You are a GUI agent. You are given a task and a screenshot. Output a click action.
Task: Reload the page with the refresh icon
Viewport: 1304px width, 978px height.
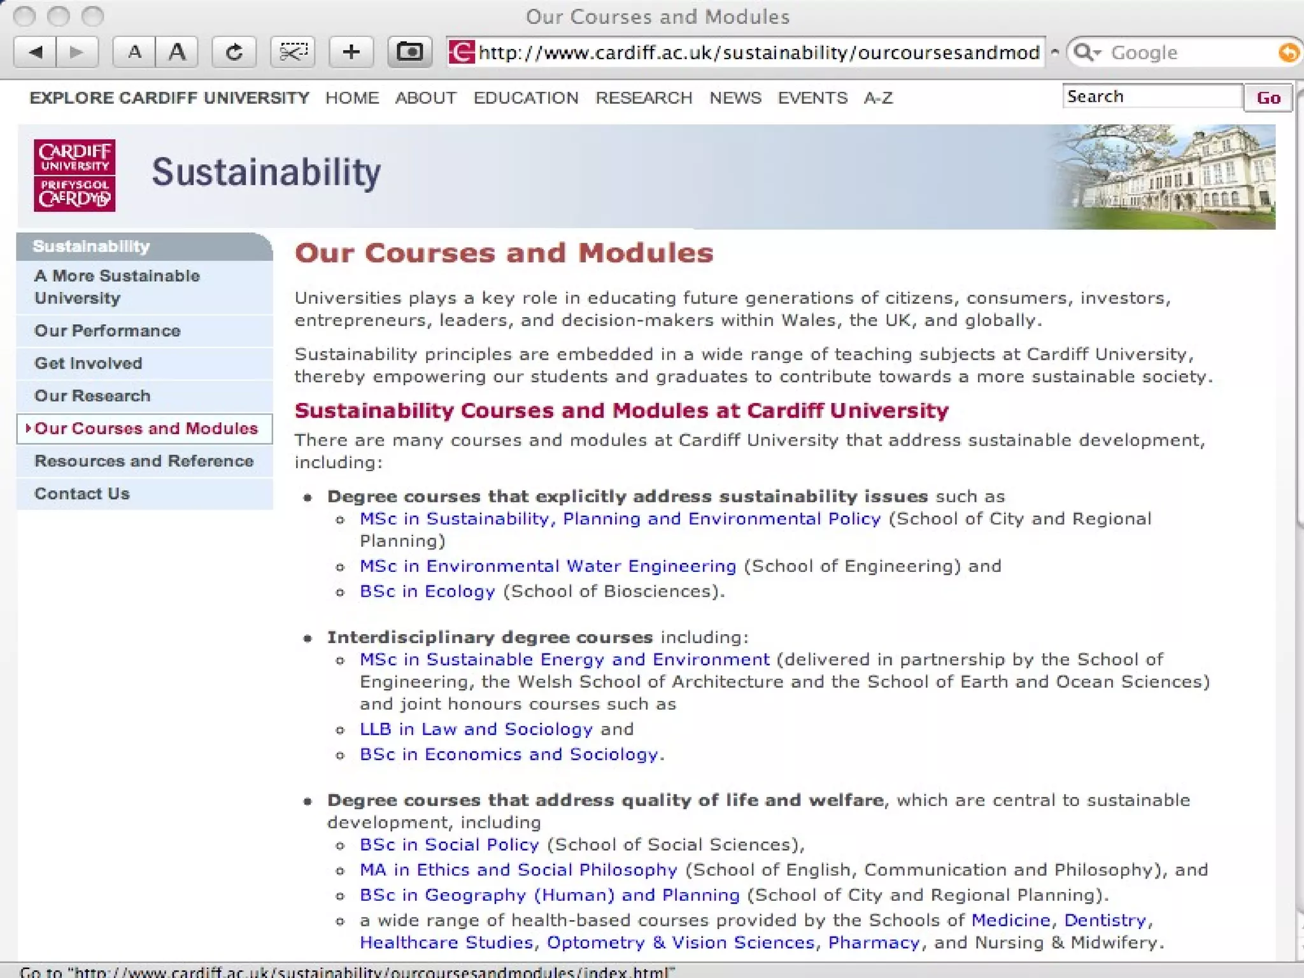(x=234, y=52)
